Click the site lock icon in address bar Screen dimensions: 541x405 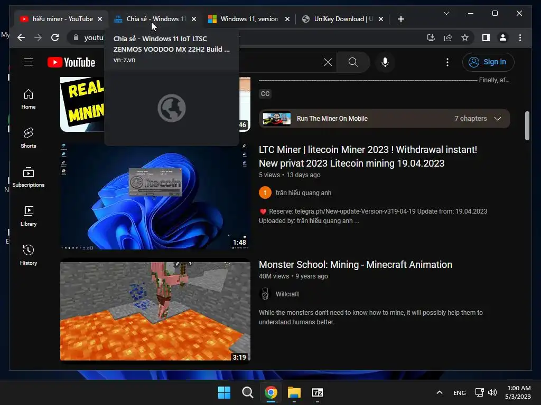76,37
